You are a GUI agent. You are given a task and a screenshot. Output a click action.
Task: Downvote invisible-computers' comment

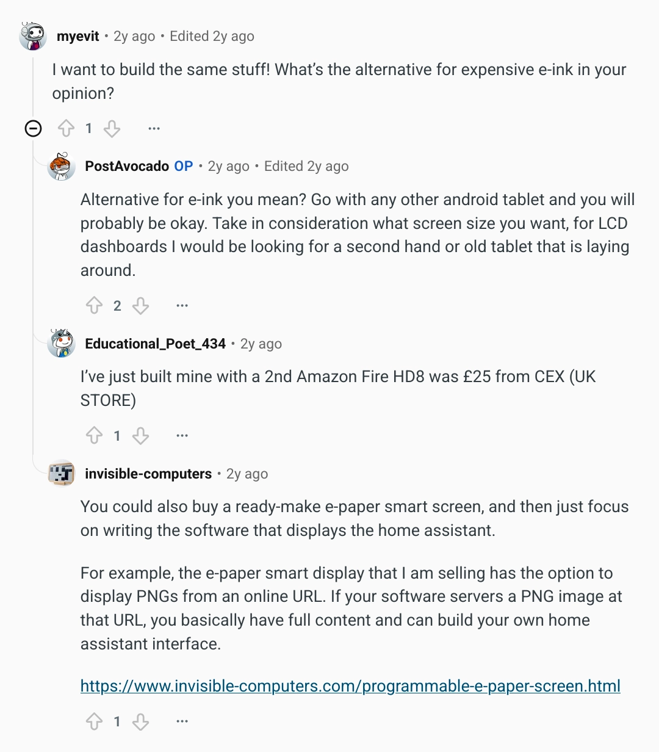(140, 722)
